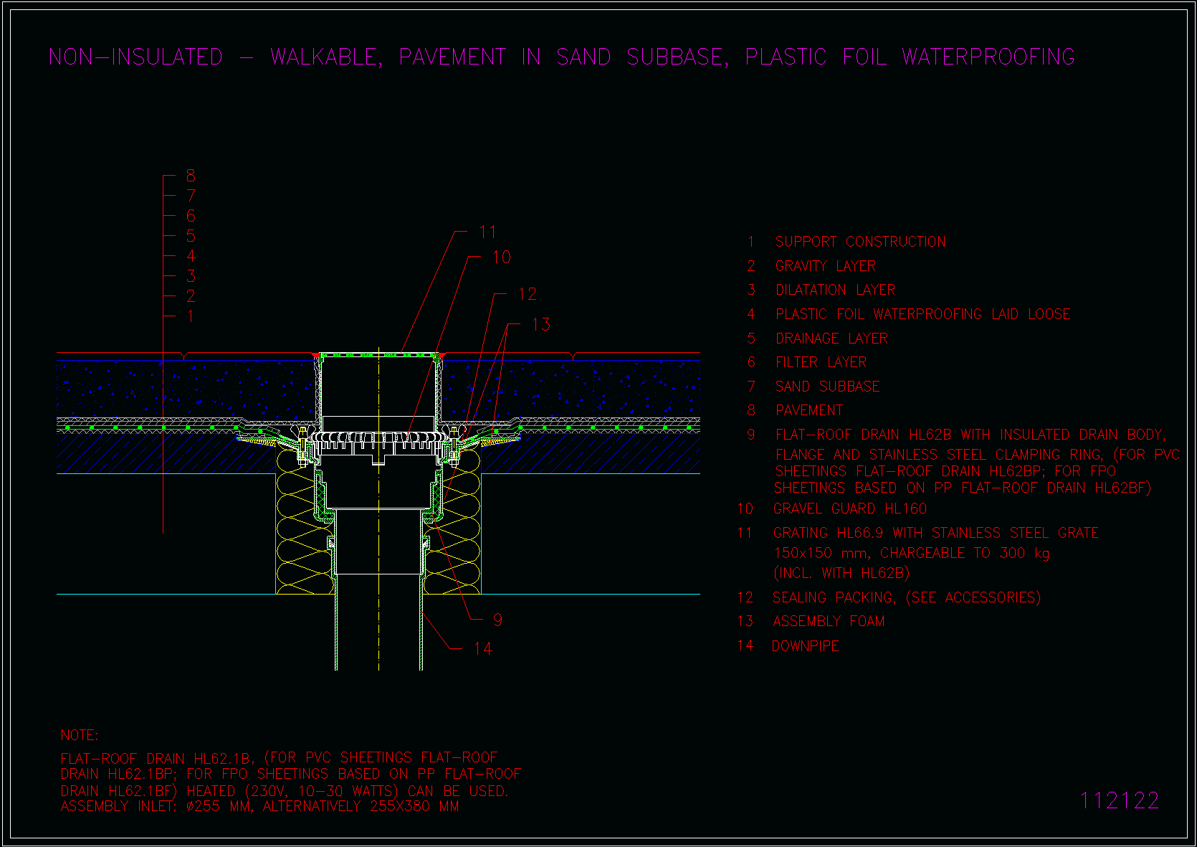Select legend entry 'SEALING PACKING, (SEE ACCESSORIES)'
The width and height of the screenshot is (1197, 847).
(907, 597)
